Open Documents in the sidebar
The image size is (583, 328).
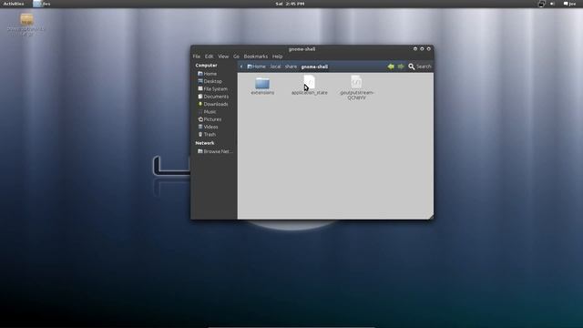click(214, 97)
